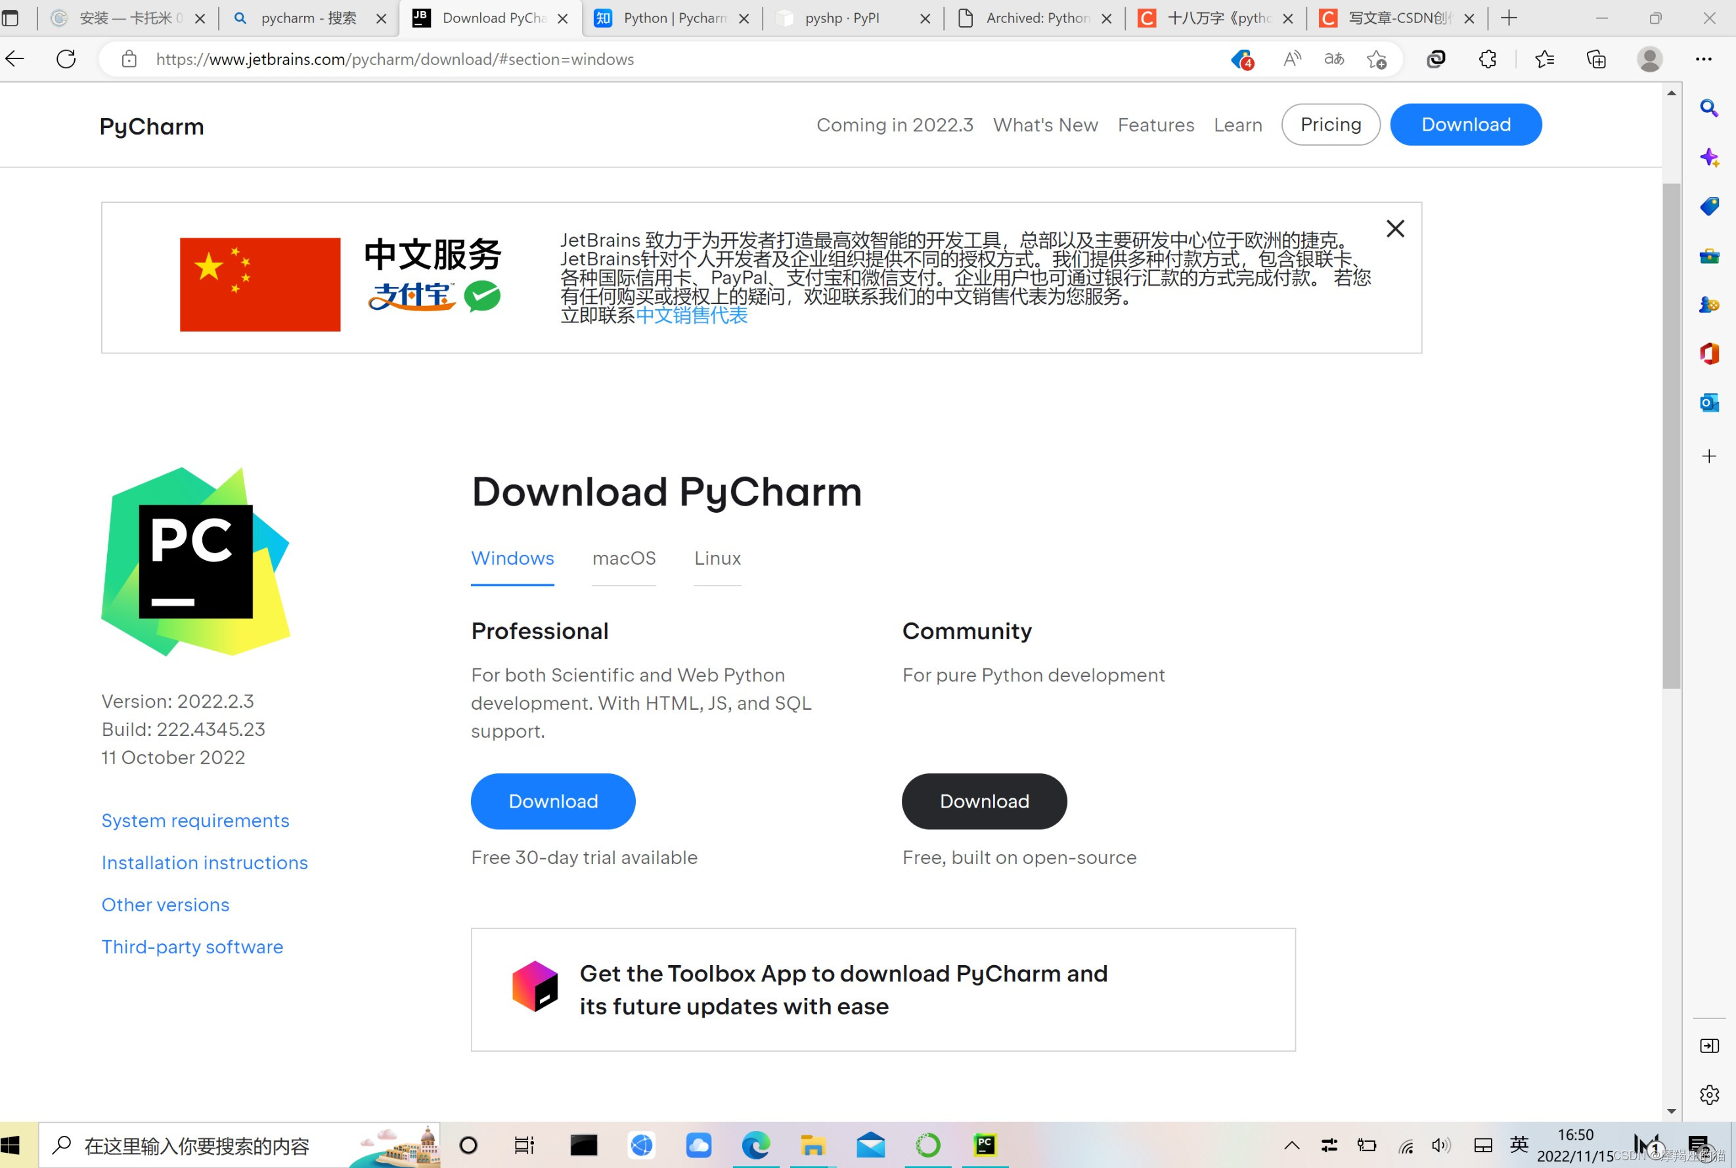Open the sidebar Outlook icon

pos(1709,403)
